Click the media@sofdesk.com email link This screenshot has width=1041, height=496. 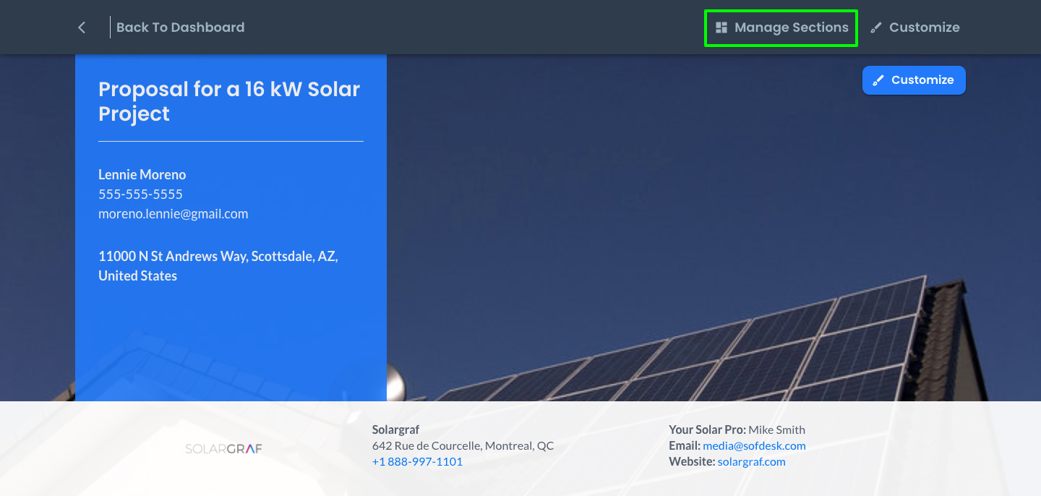point(754,445)
